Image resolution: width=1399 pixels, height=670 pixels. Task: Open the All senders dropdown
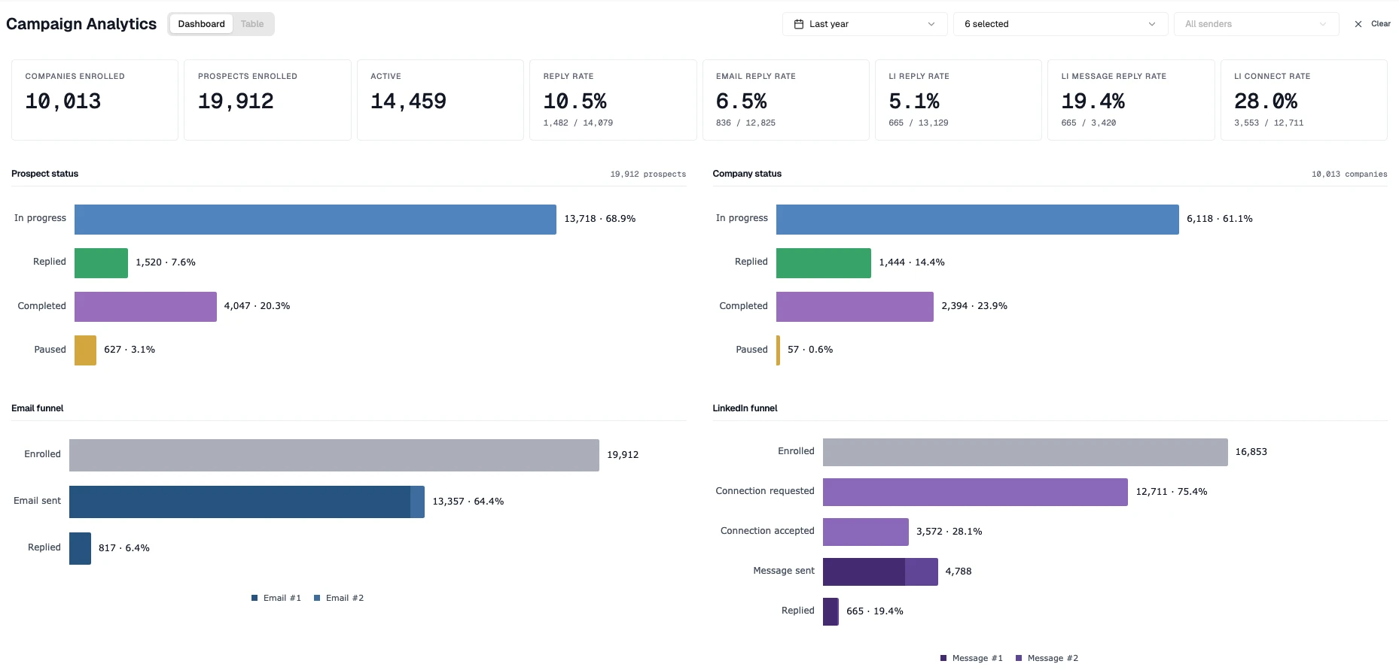tap(1256, 24)
